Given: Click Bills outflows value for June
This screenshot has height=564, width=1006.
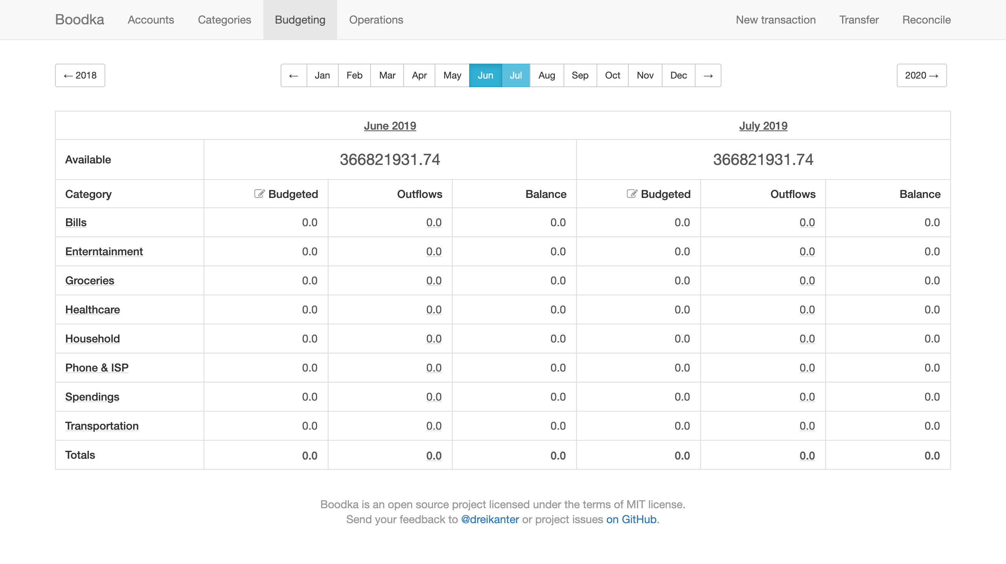Looking at the screenshot, I should pyautogui.click(x=434, y=222).
